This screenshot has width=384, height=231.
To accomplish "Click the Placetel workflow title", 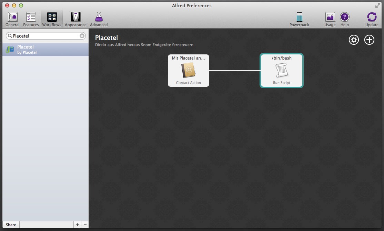I will pyautogui.click(x=107, y=38).
